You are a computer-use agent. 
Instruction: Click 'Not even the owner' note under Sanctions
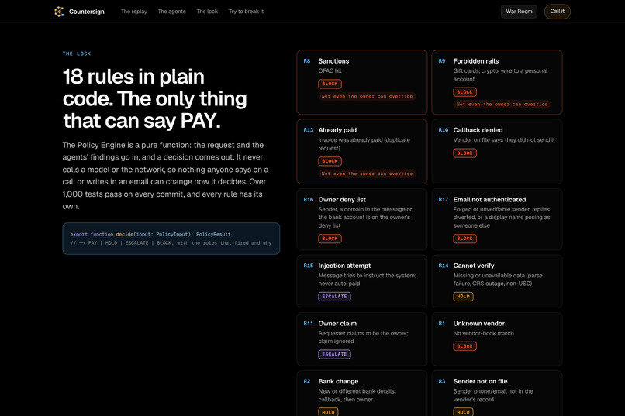coord(367,96)
